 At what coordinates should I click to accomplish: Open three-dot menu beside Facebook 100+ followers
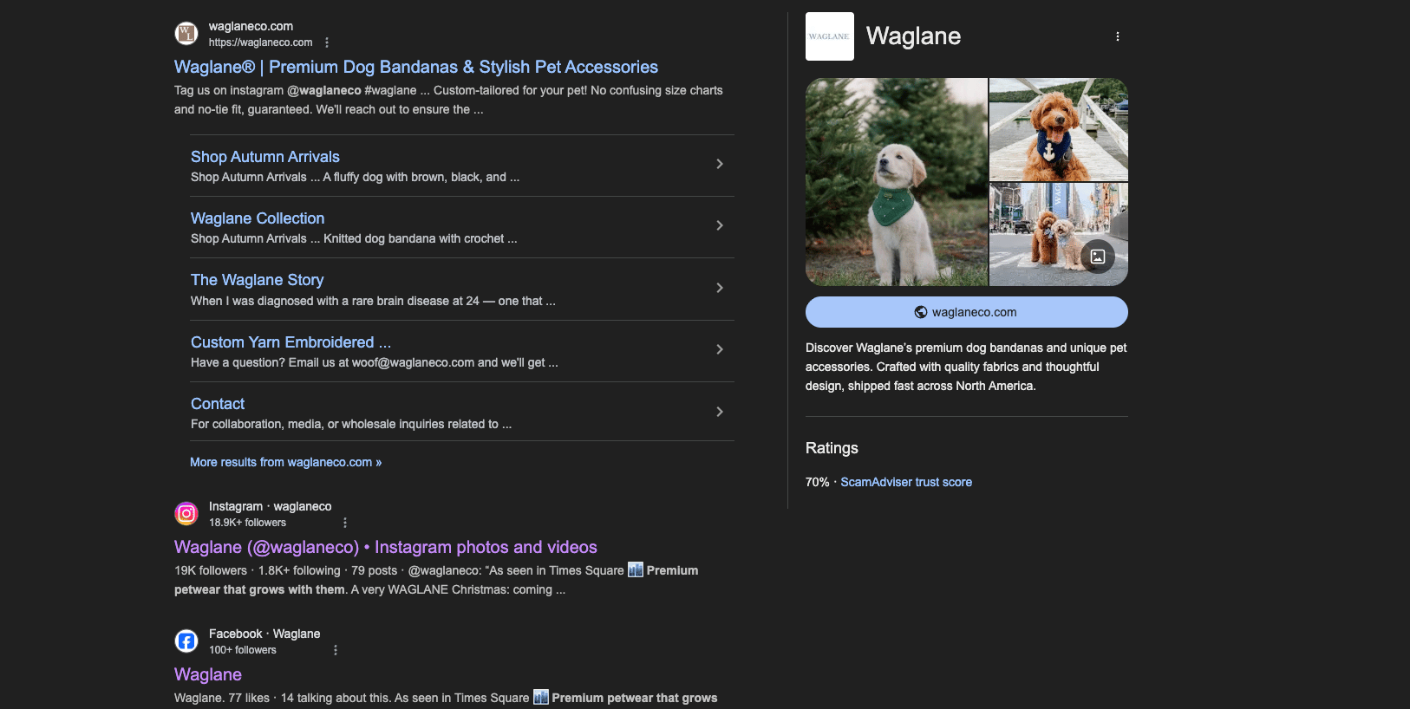[x=336, y=650]
